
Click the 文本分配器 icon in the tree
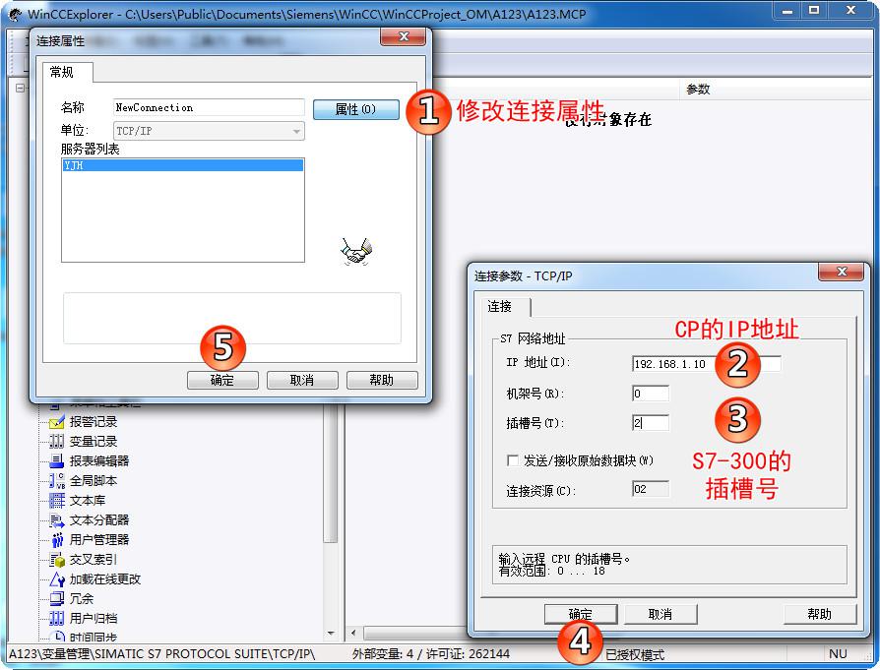click(57, 520)
